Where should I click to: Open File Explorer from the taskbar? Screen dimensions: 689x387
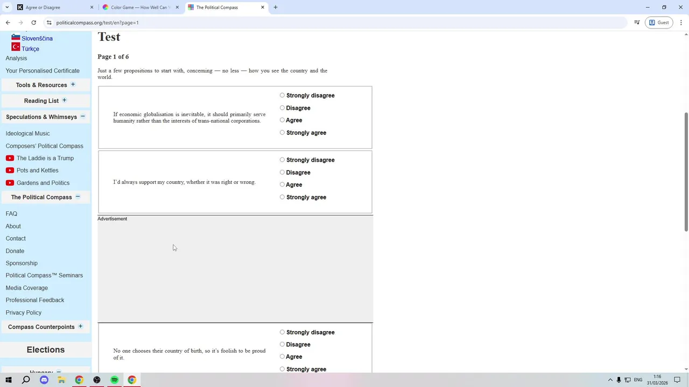61,380
